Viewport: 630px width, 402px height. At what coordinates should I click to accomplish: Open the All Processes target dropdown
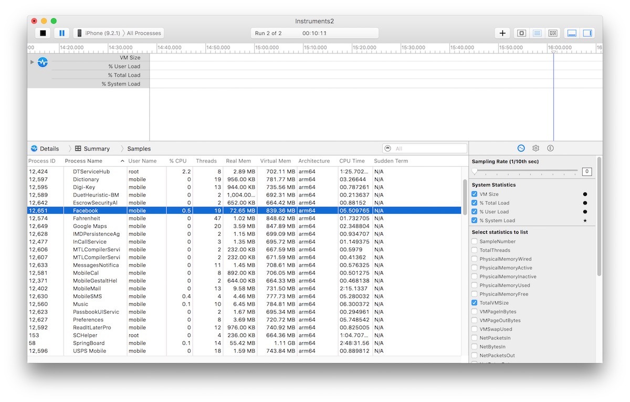(144, 33)
